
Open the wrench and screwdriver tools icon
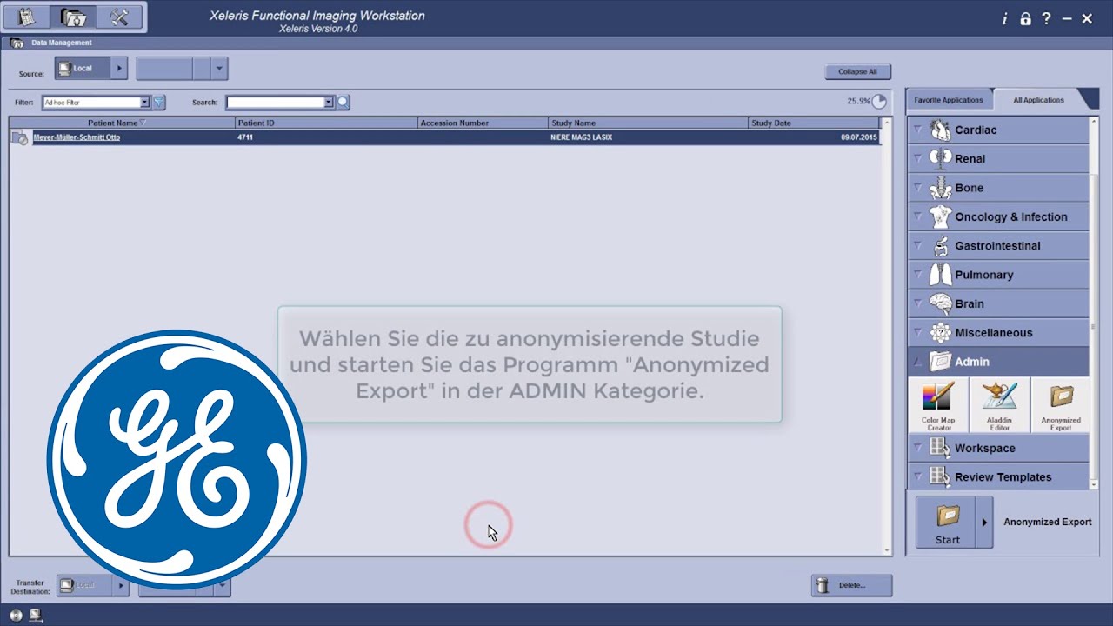tap(119, 17)
